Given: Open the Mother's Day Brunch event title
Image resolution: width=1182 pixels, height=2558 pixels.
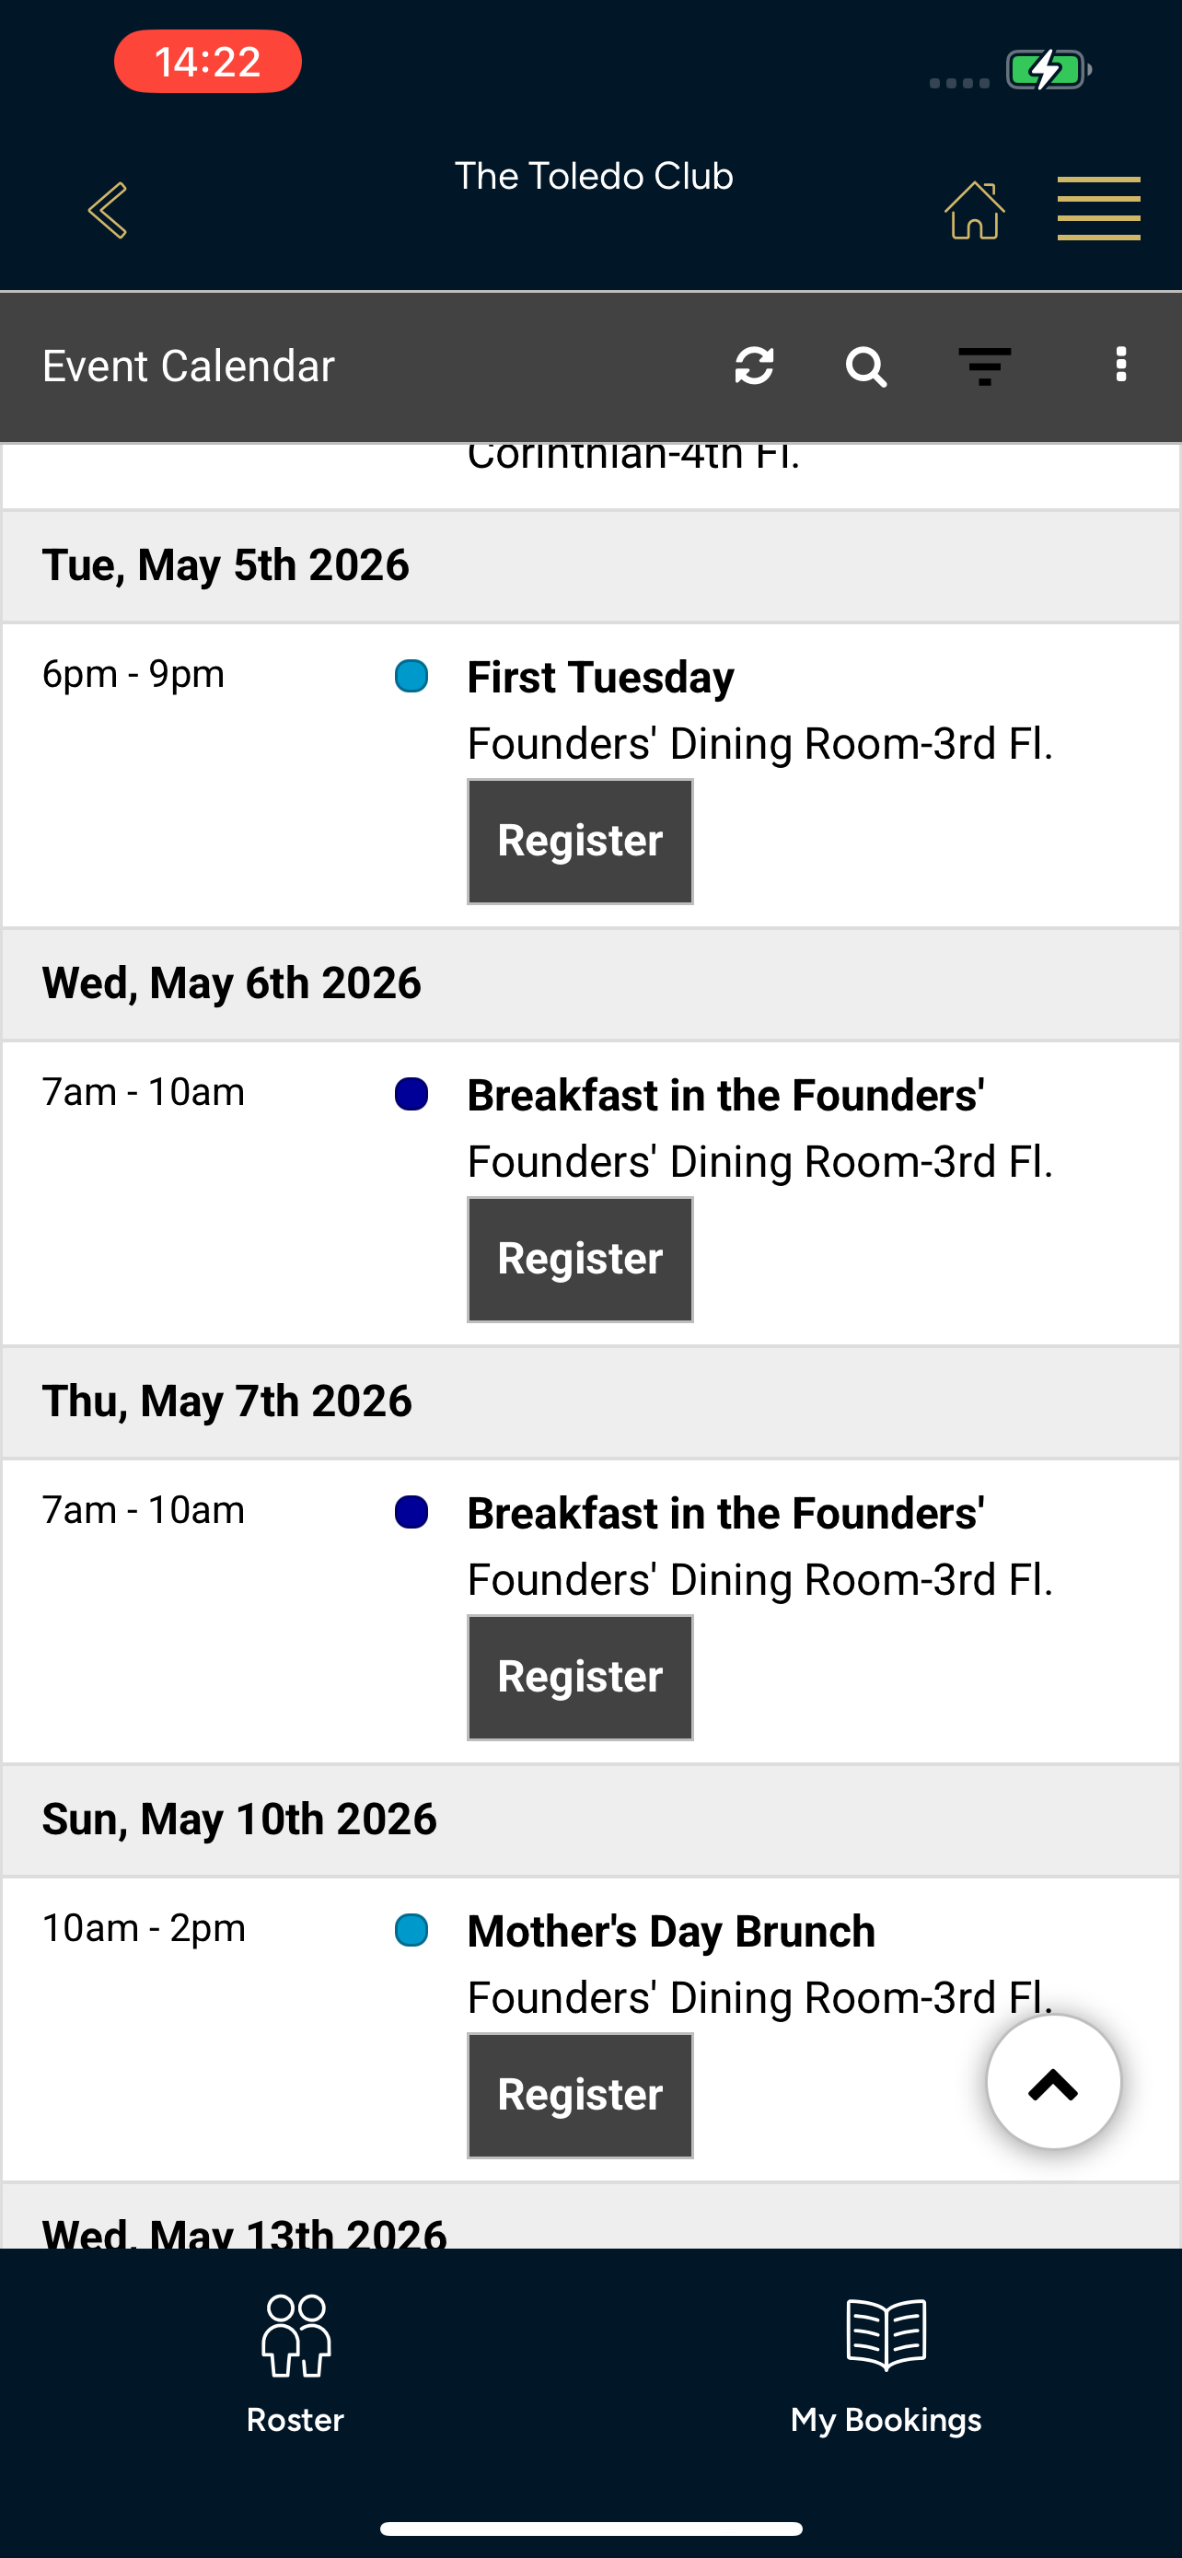Looking at the screenshot, I should click(x=672, y=1932).
